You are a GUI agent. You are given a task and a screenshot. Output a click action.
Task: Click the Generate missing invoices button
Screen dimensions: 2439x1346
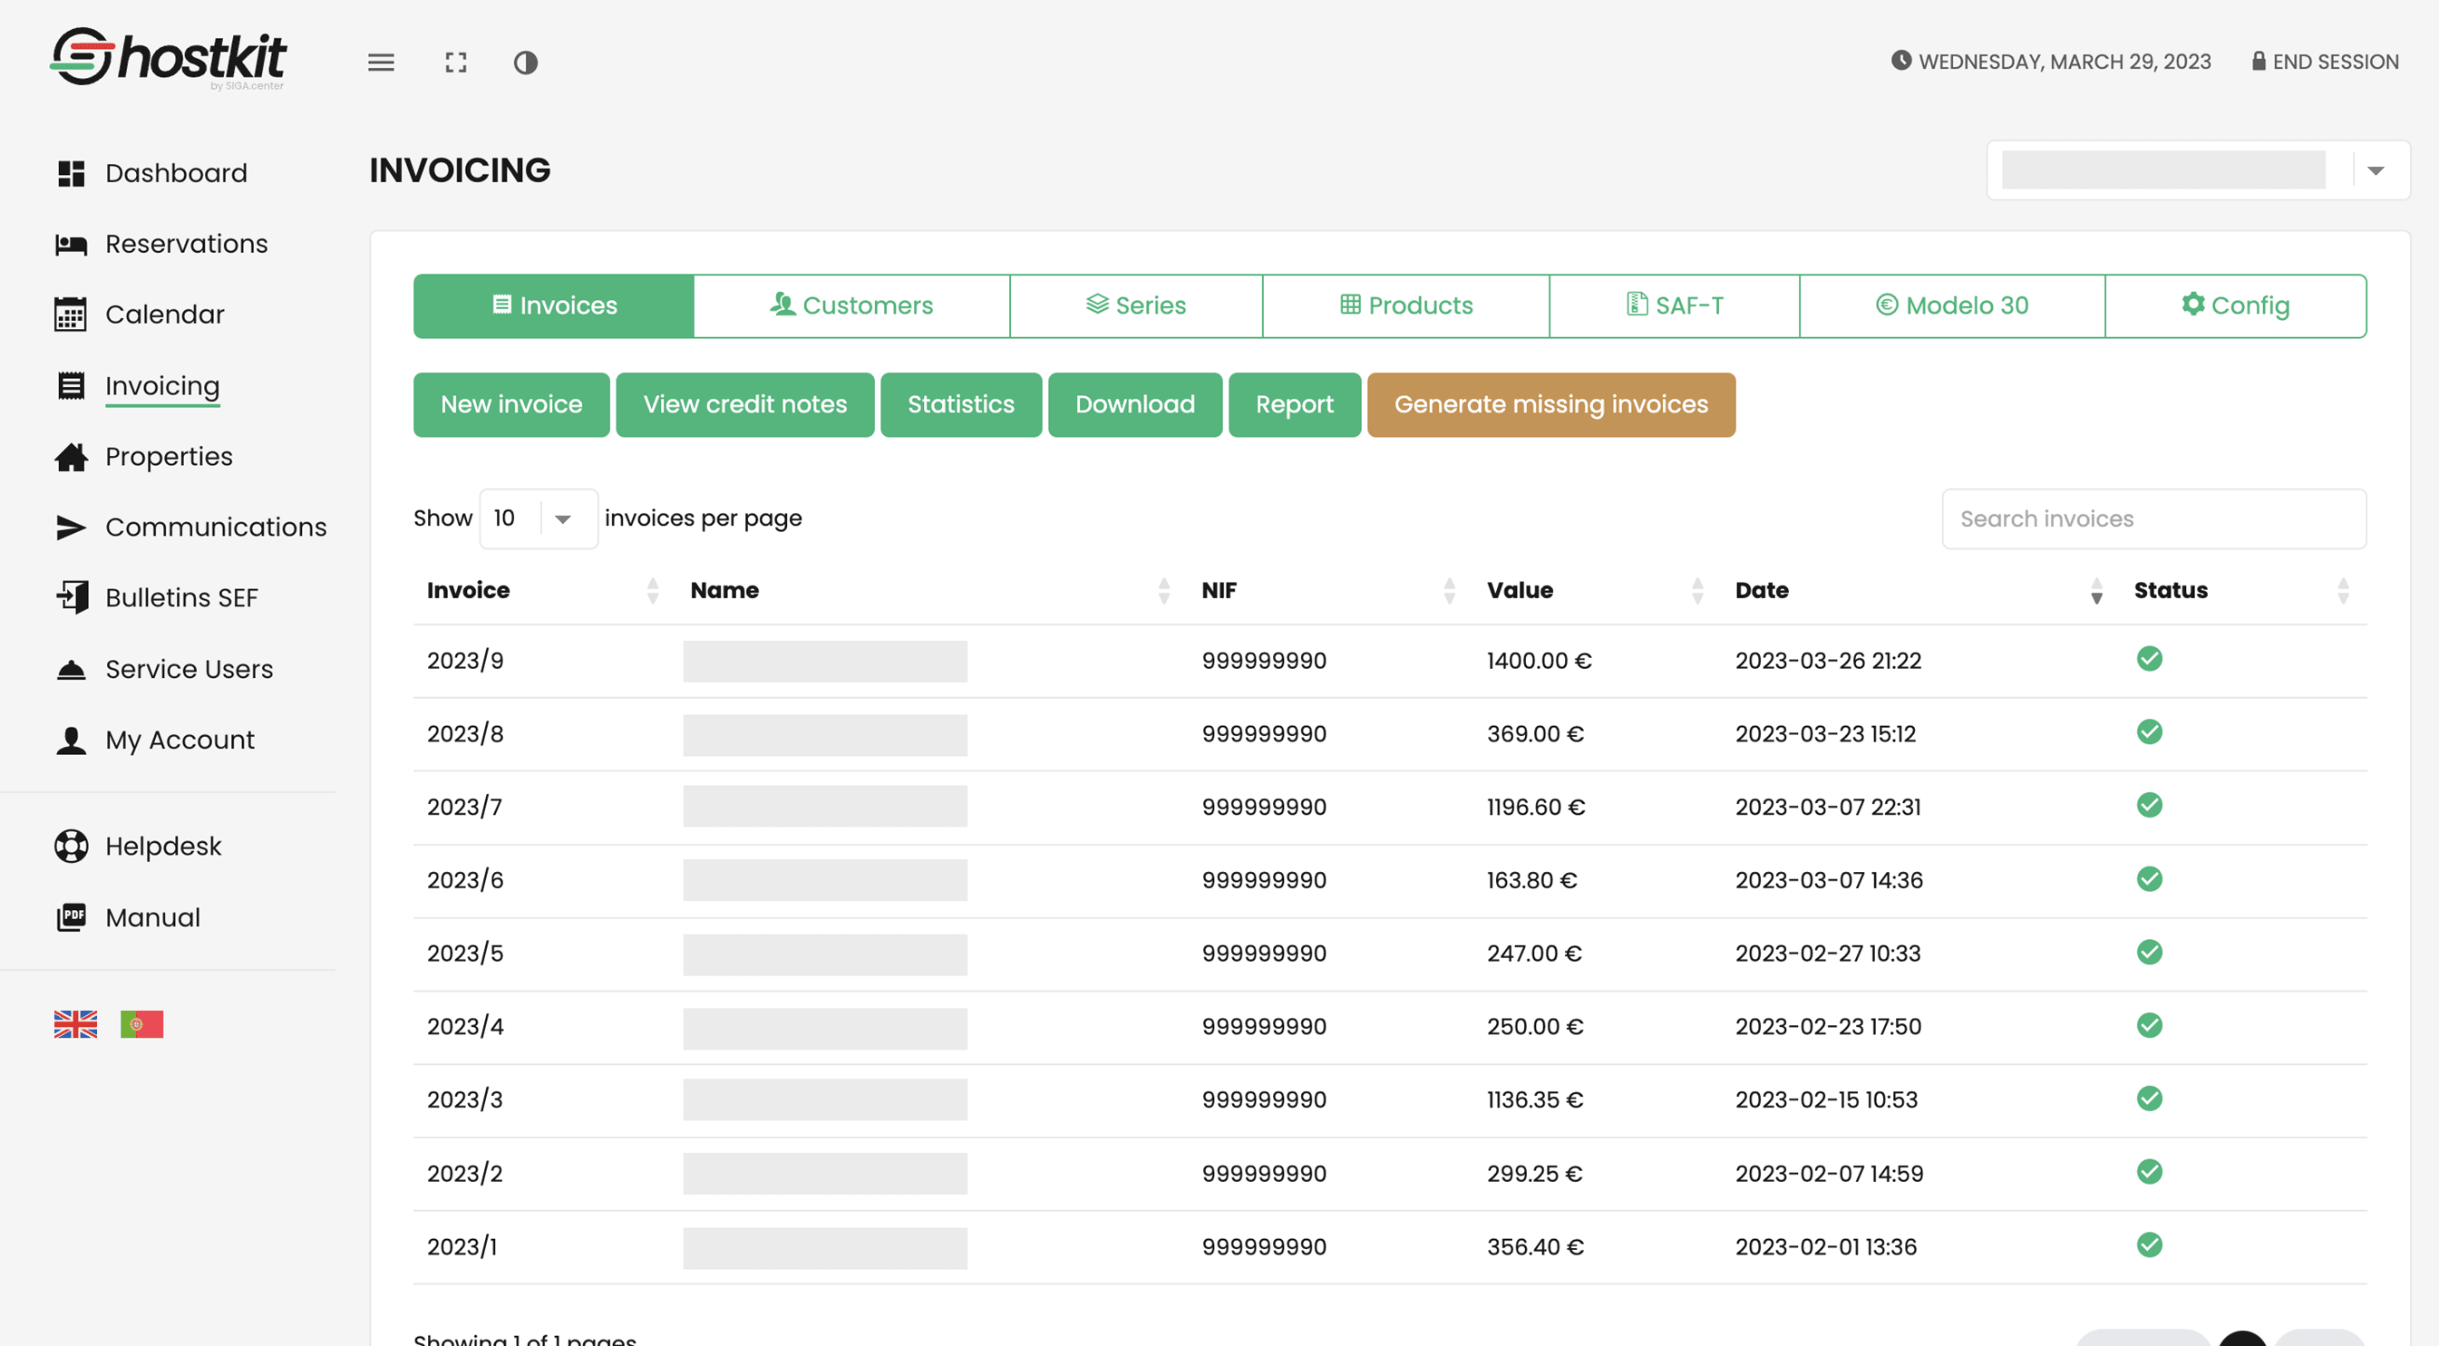(x=1550, y=404)
